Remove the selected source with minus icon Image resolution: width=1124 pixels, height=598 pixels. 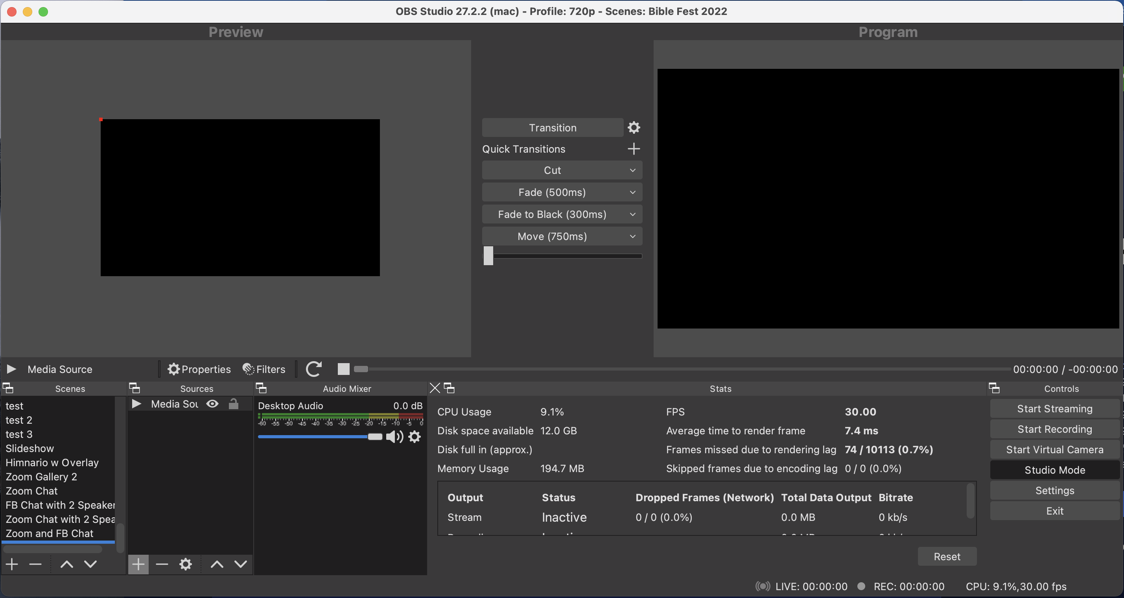click(162, 564)
